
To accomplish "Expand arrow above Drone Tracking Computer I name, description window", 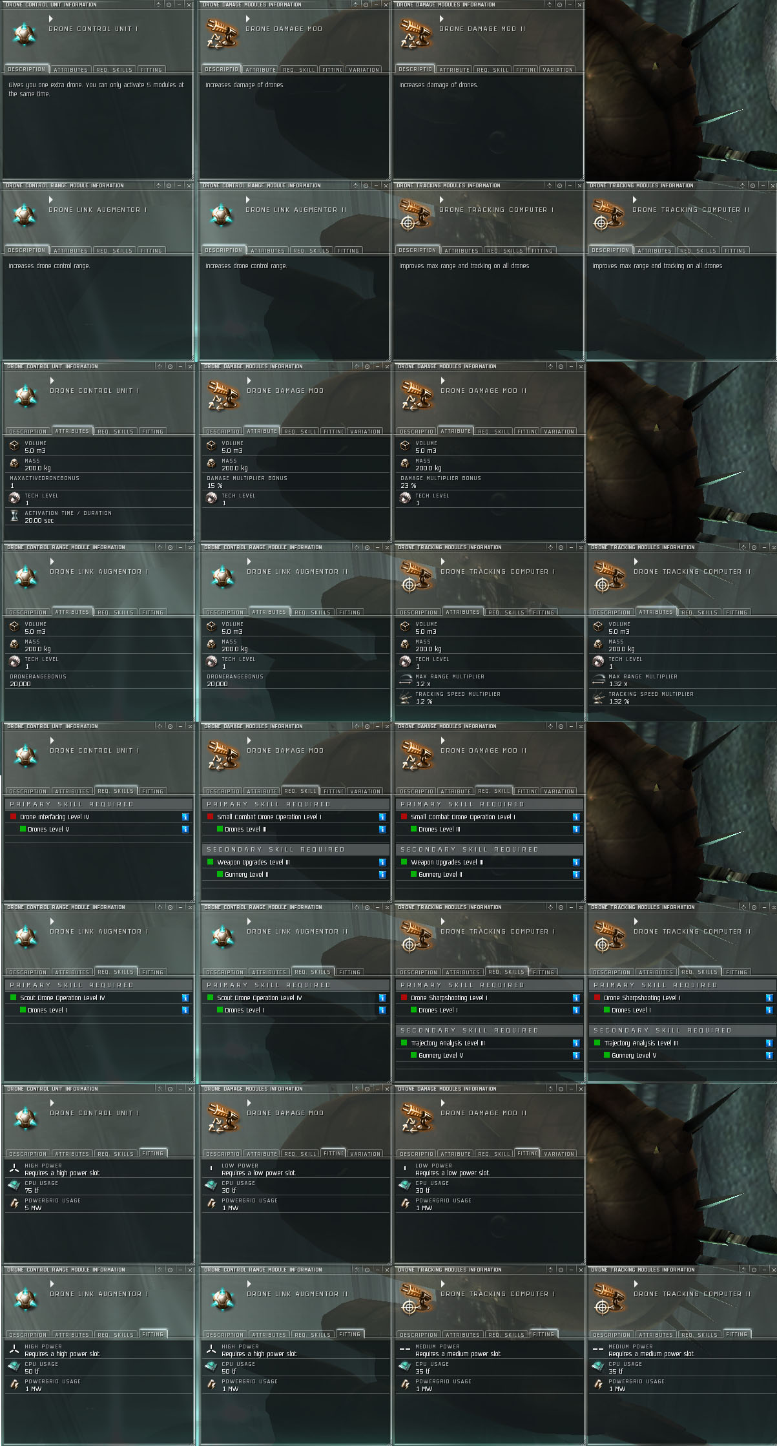I will [442, 200].
